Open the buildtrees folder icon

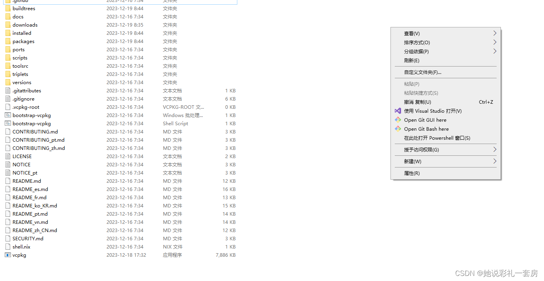tap(8, 8)
